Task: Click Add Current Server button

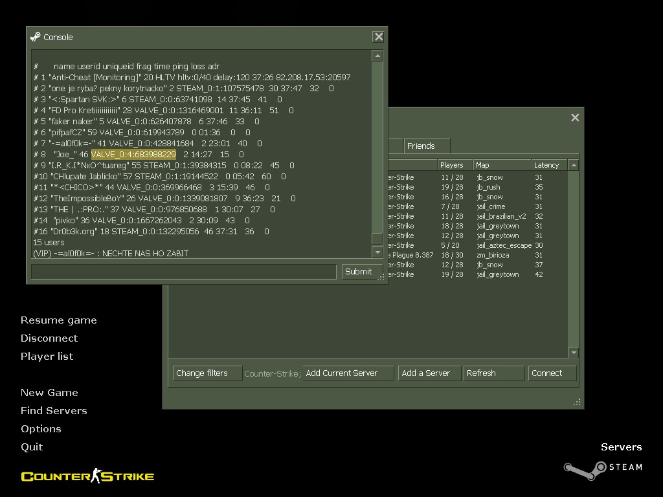Action: pos(348,373)
